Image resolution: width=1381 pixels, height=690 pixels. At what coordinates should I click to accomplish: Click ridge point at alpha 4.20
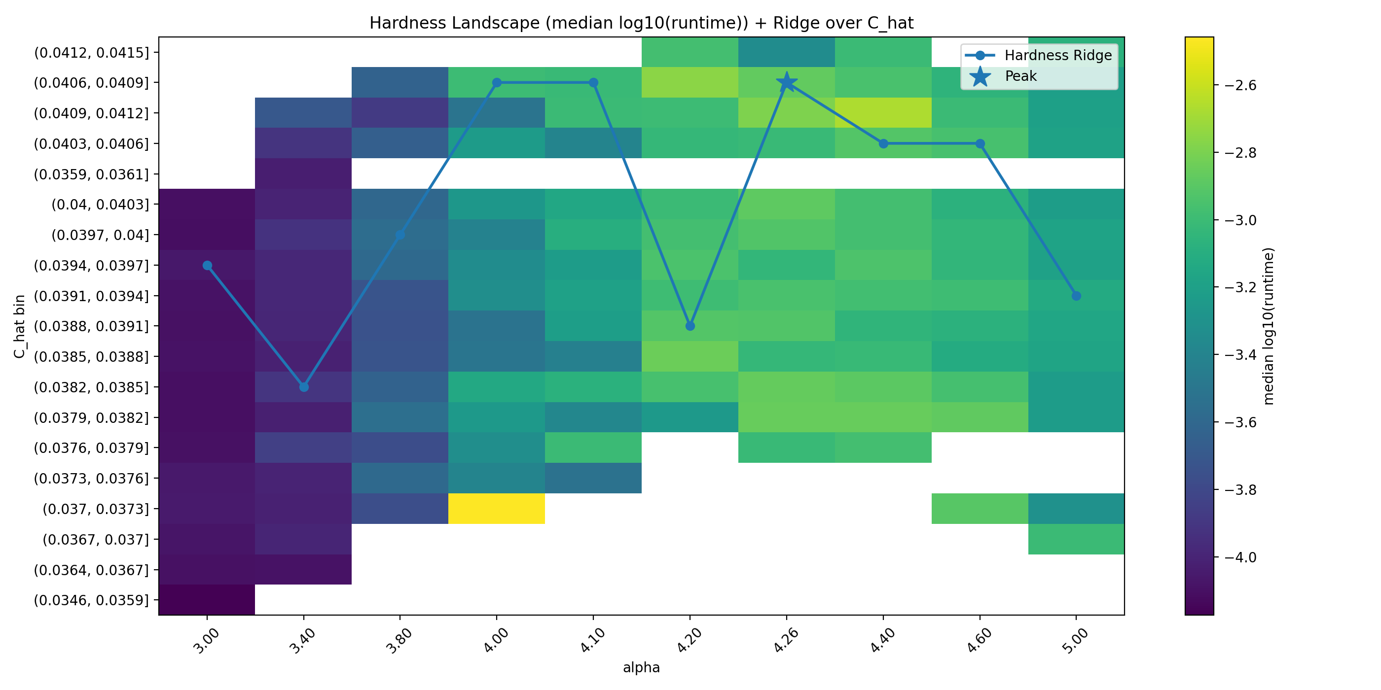click(x=690, y=326)
